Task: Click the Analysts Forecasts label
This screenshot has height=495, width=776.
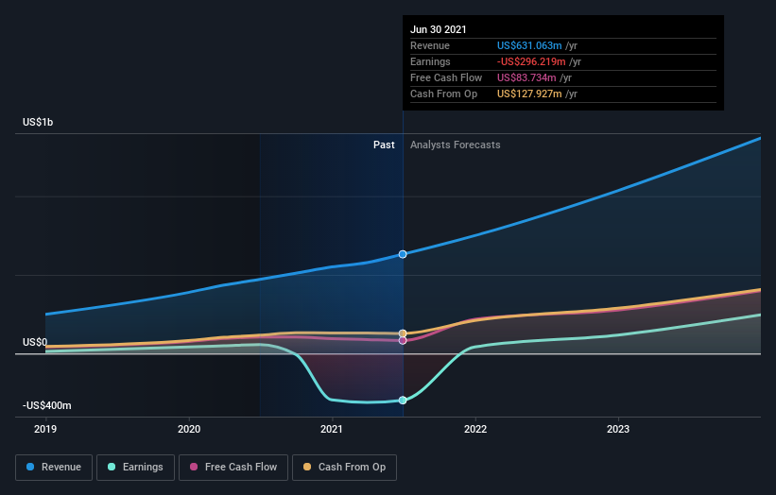Action: tap(456, 145)
